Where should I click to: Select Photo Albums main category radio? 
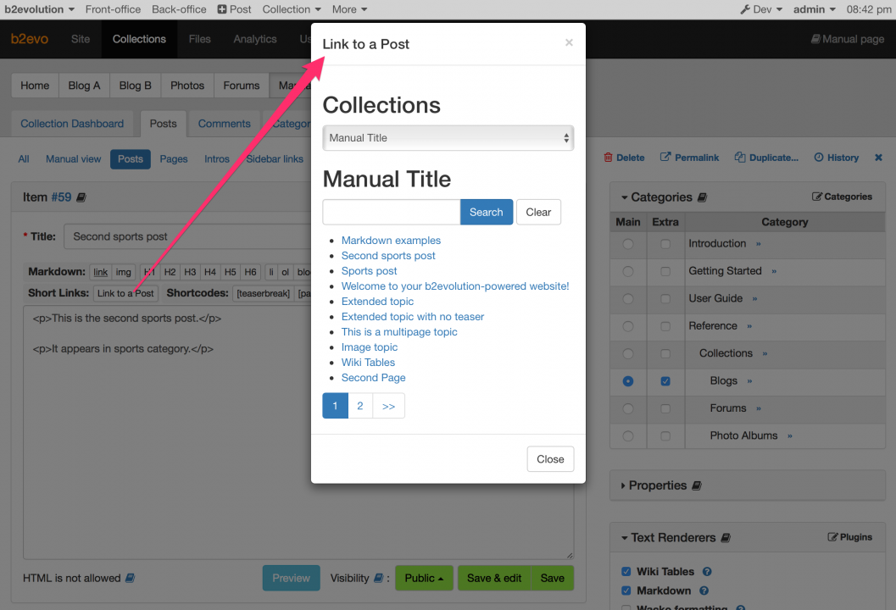coord(628,435)
